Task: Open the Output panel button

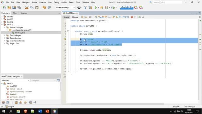Action: click(10, 107)
